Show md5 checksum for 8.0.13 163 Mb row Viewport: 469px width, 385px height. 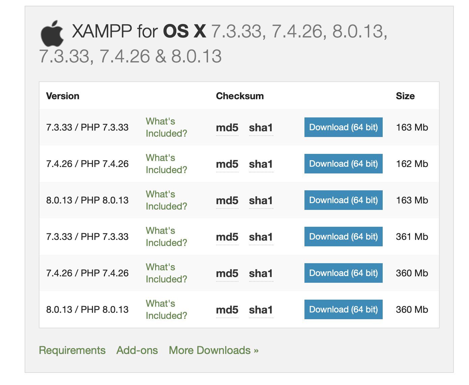(x=227, y=201)
